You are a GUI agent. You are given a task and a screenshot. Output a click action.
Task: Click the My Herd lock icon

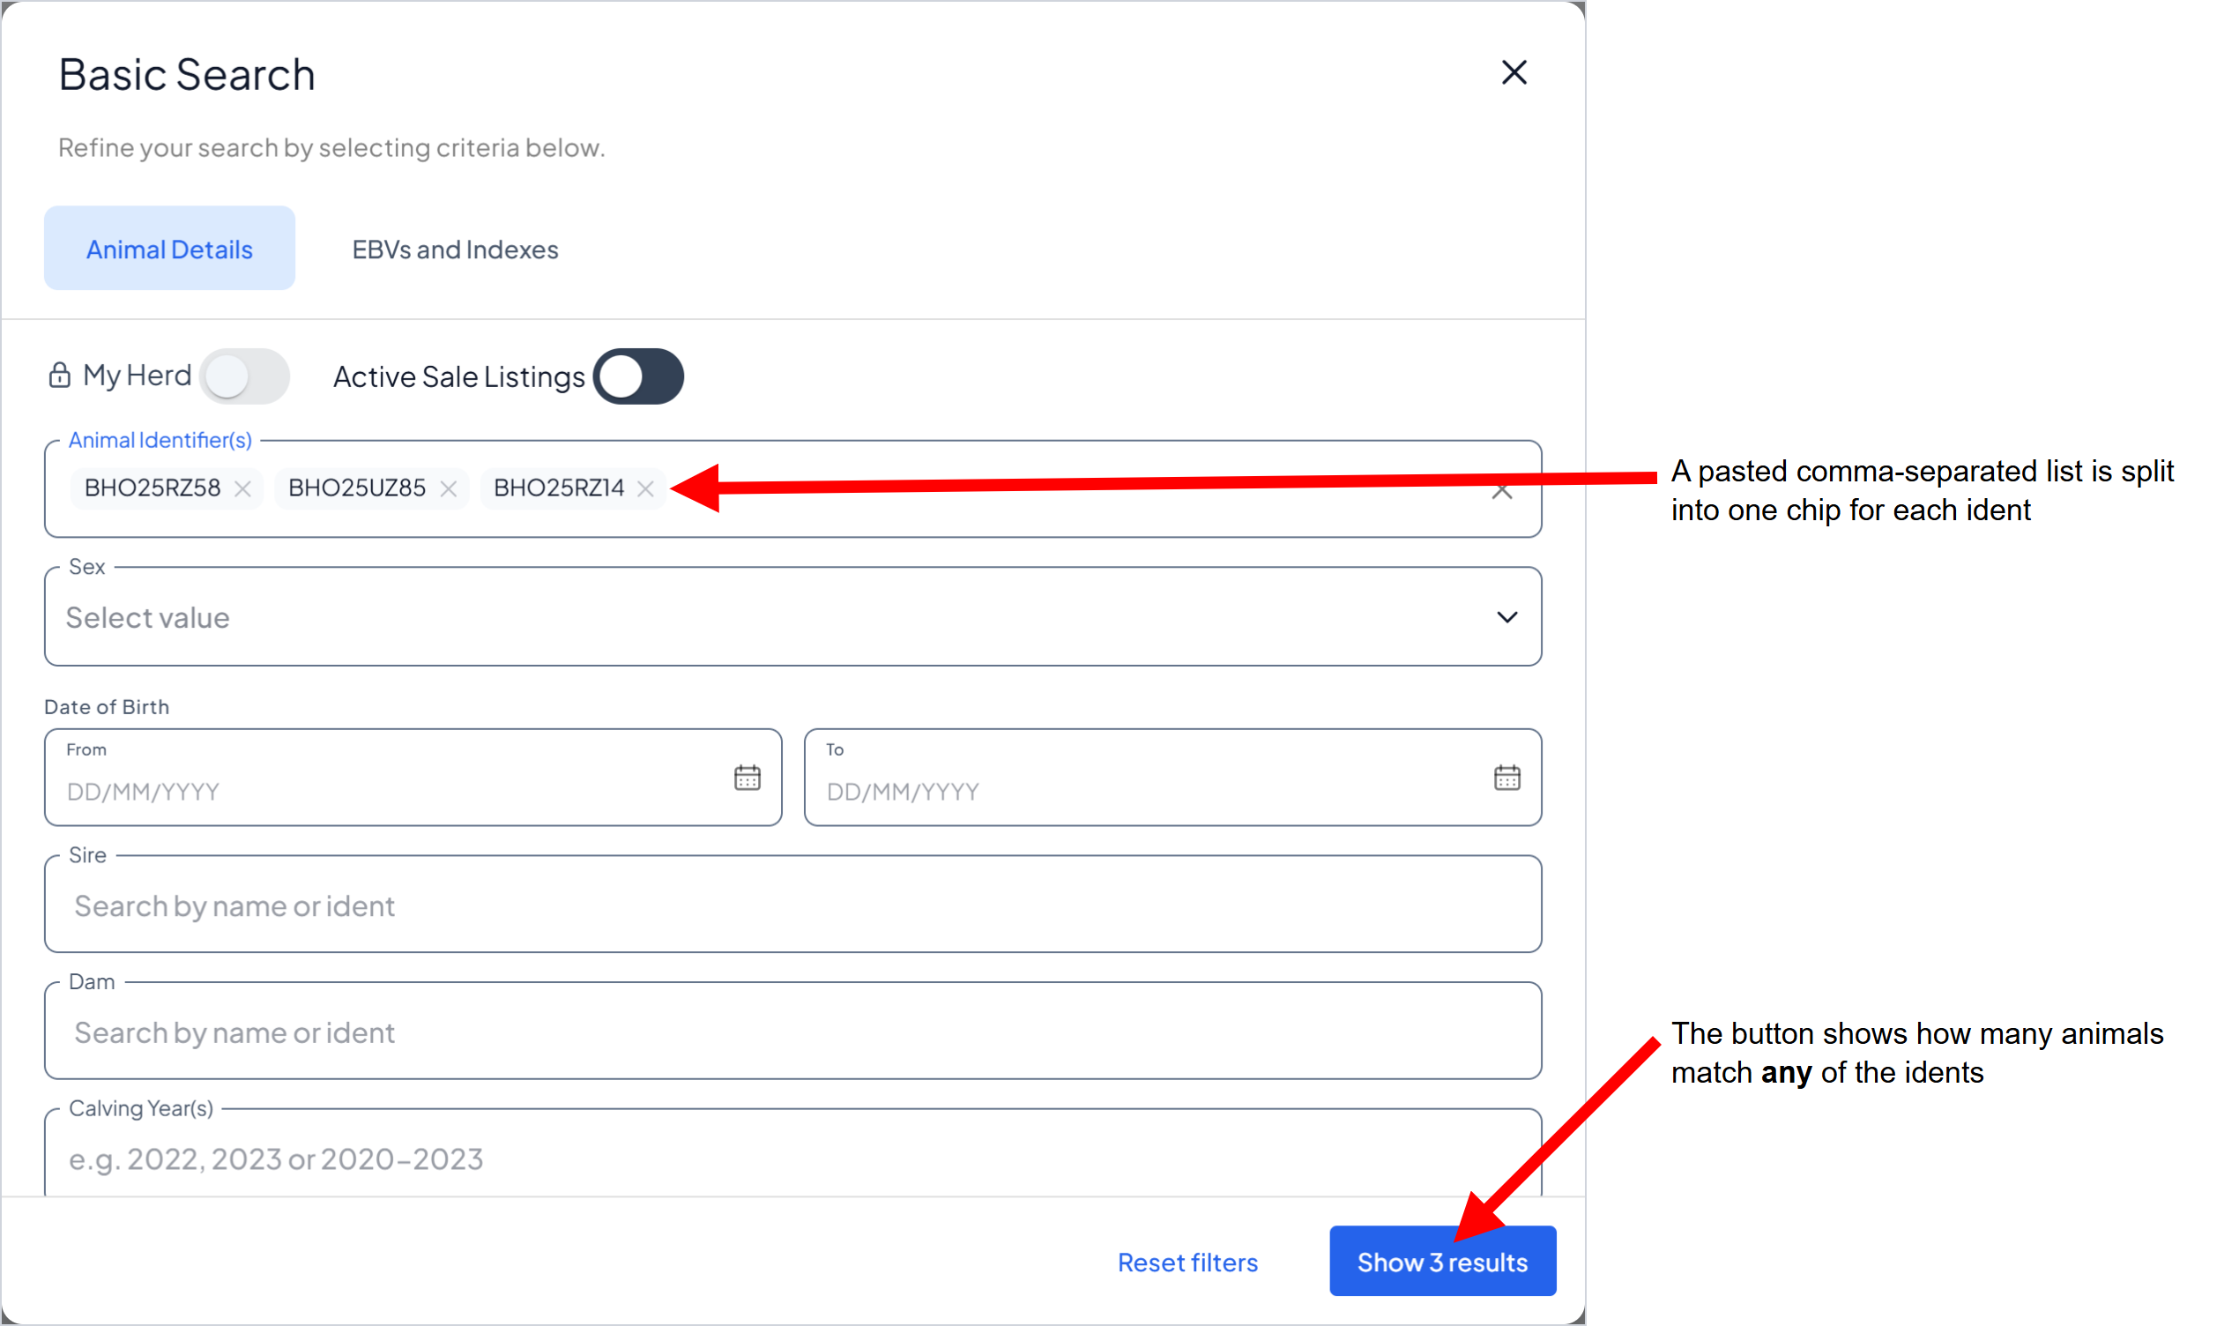(59, 376)
